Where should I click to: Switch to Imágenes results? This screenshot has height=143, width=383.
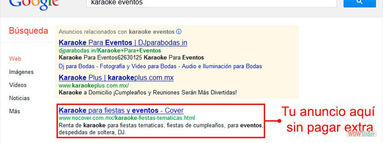coord(22,72)
